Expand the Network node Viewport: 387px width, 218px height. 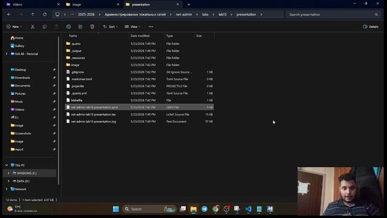click(x=7, y=189)
